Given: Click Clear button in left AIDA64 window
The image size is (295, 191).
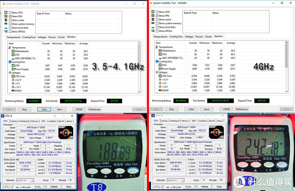Looking at the screenshot, I should (44, 109).
